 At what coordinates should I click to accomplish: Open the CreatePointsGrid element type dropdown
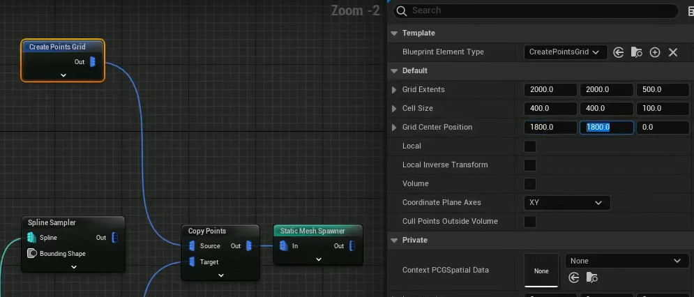[x=565, y=52]
